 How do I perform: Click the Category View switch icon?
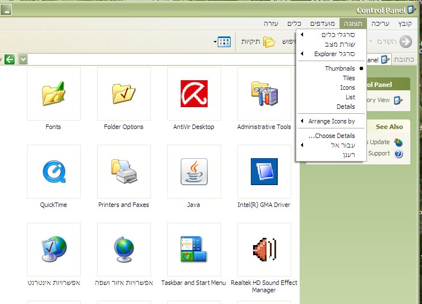(398, 100)
